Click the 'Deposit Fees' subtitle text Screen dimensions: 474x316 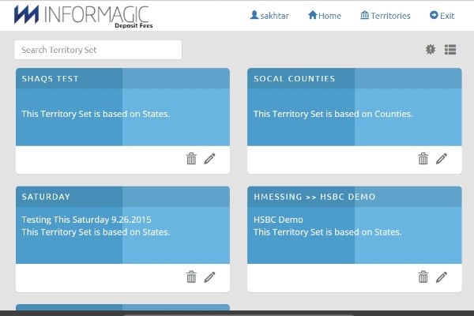(134, 26)
